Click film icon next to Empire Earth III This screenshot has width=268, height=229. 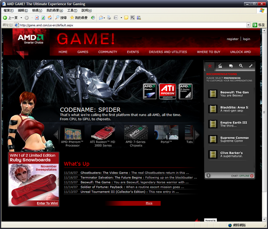click(x=213, y=124)
